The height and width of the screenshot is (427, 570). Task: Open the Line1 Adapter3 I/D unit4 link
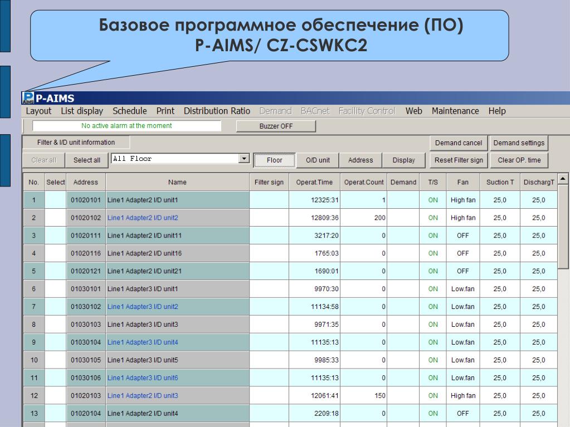tap(143, 342)
